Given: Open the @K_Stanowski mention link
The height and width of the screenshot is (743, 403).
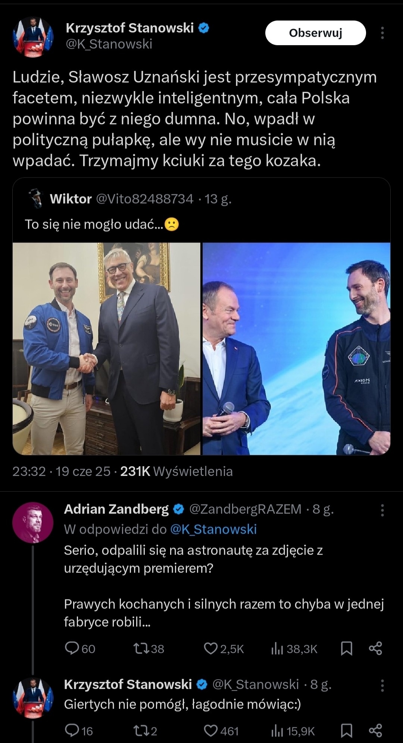Looking at the screenshot, I should [213, 529].
